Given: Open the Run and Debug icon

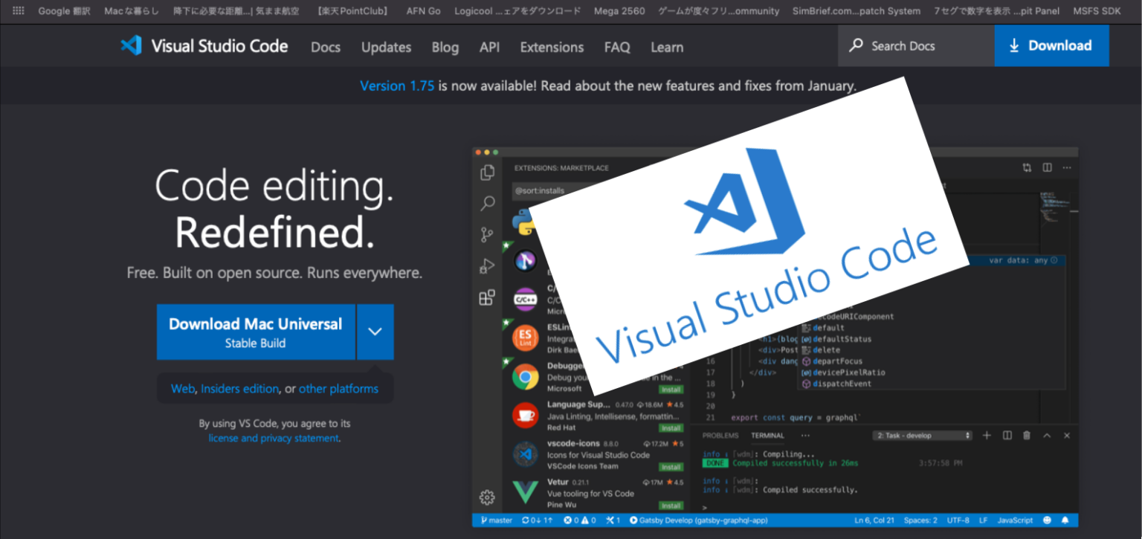Looking at the screenshot, I should 487,266.
